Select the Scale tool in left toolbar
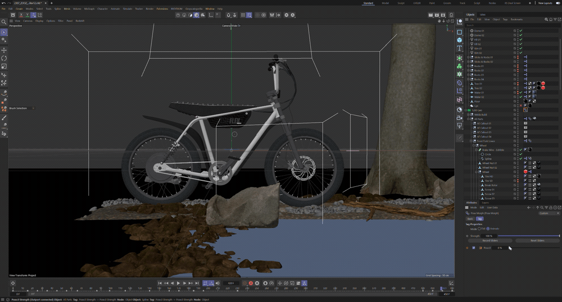This screenshot has height=302, width=562. click(x=4, y=66)
